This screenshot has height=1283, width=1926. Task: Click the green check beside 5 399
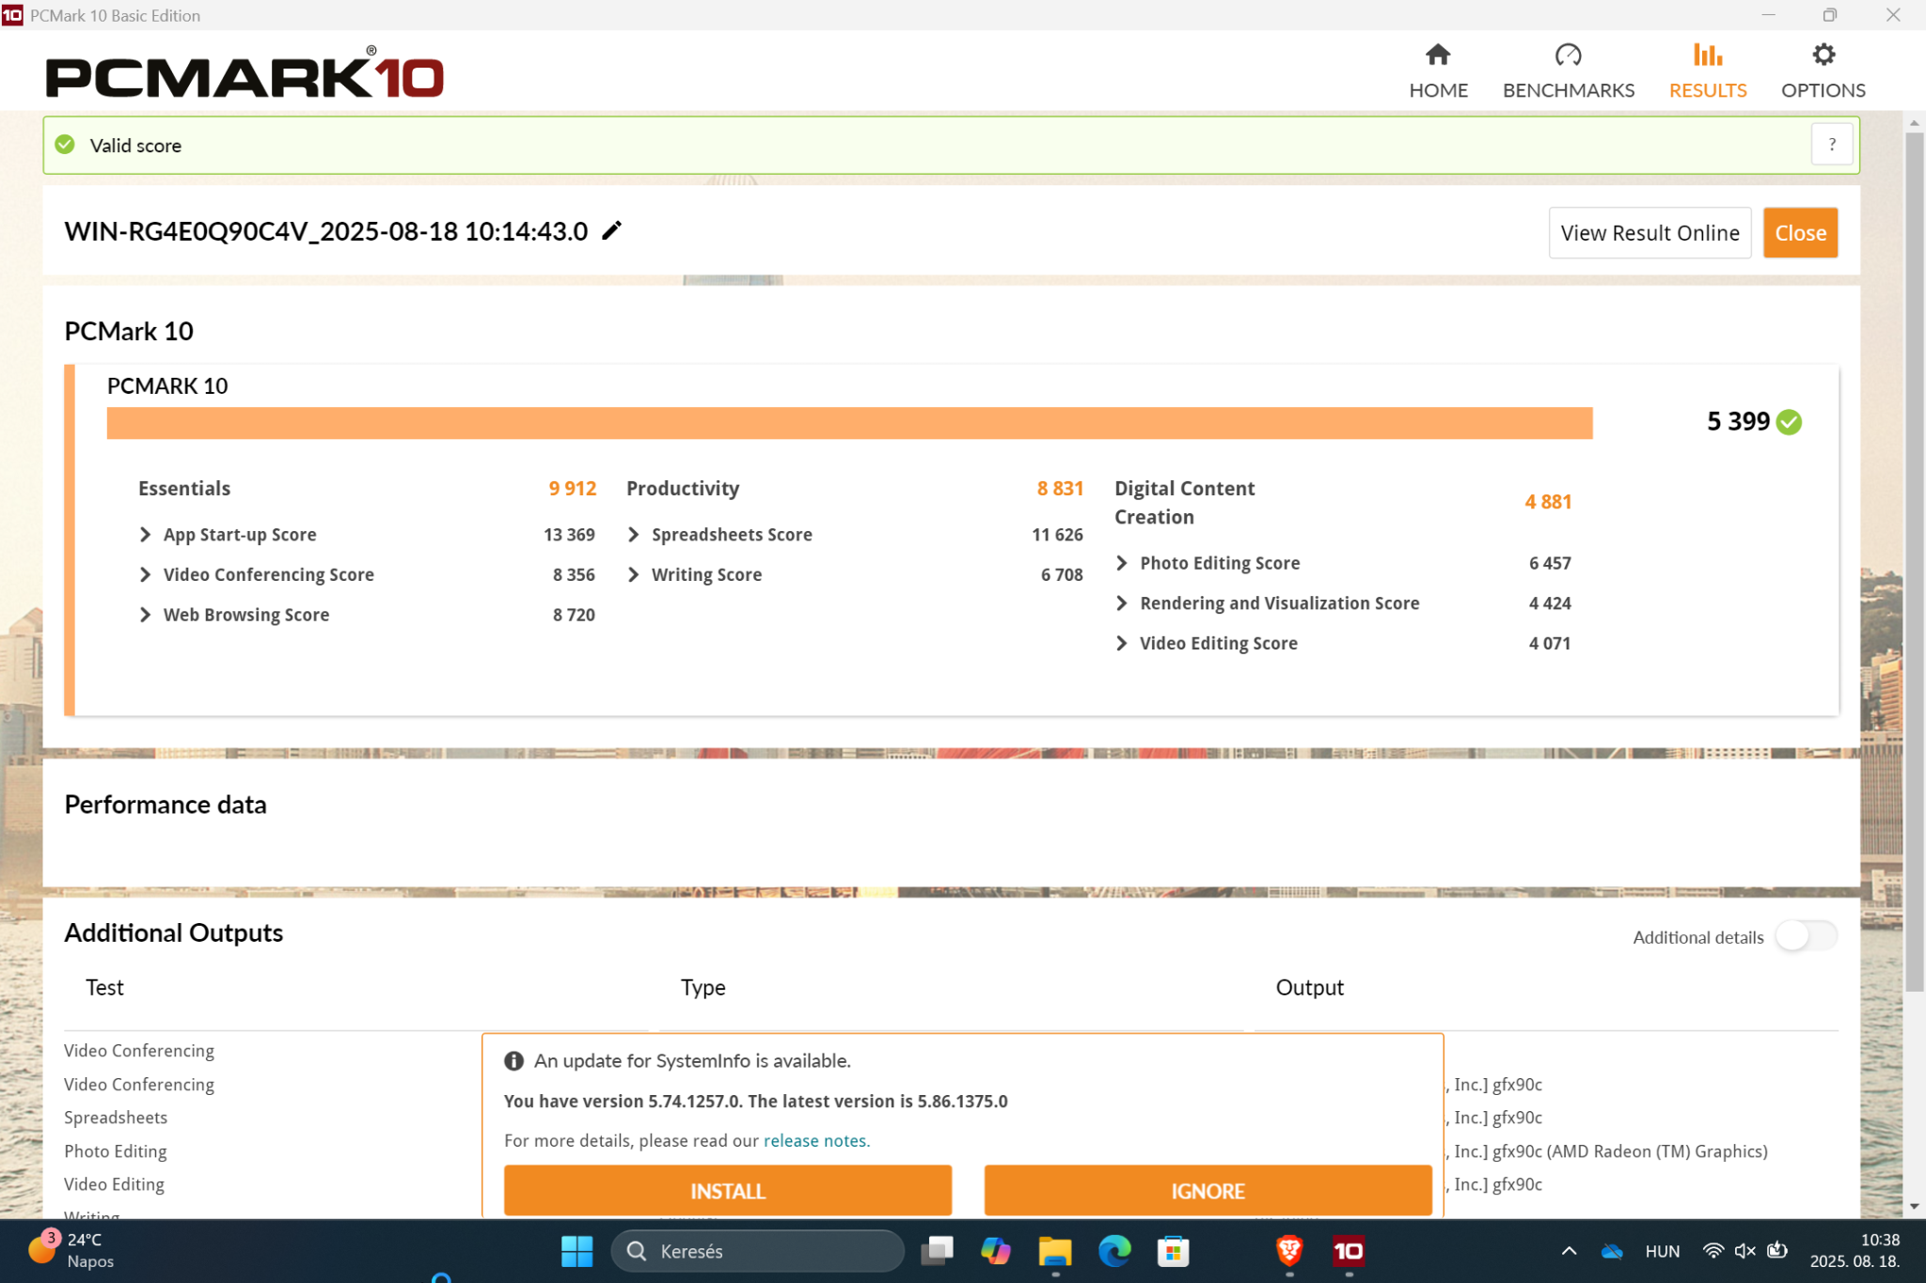(x=1789, y=422)
